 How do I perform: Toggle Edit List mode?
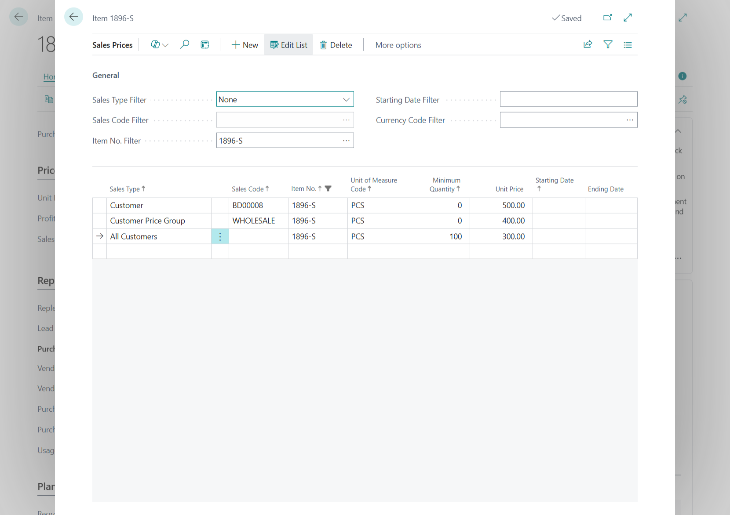pos(288,45)
